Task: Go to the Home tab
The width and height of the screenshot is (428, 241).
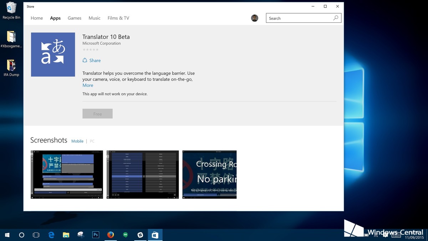Action: pos(37,18)
